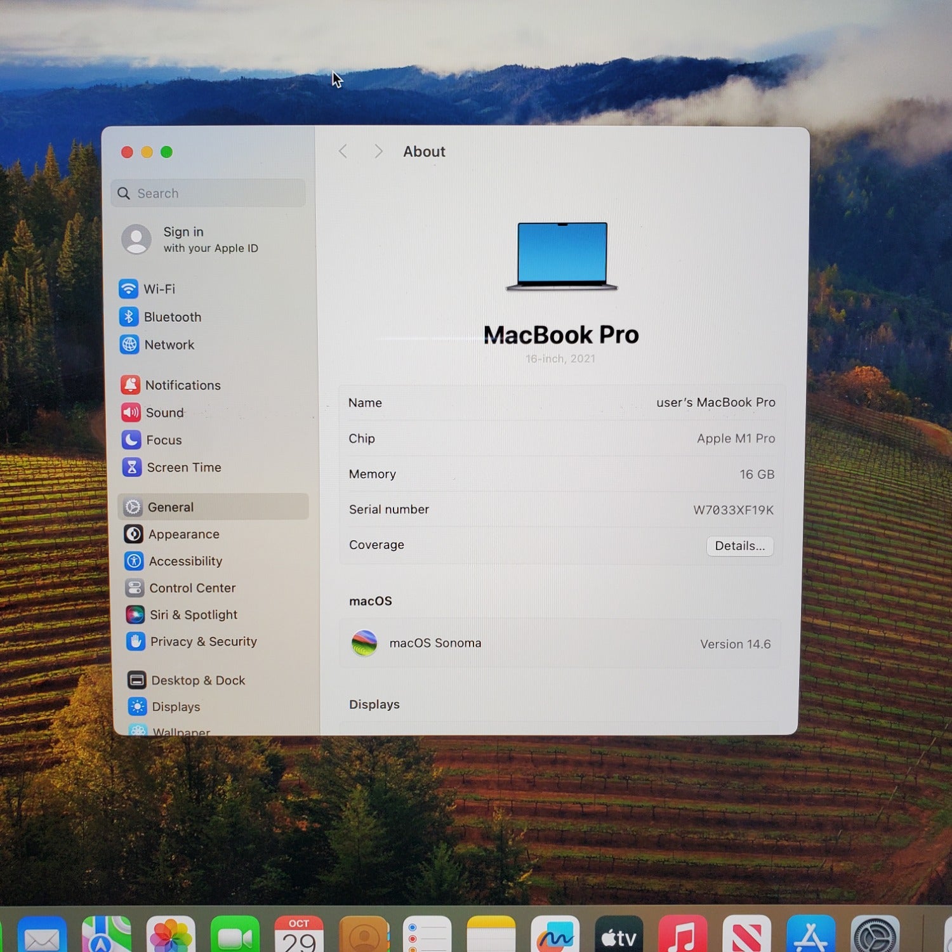
Task: Open Wi-Fi settings in sidebar
Action: 159,289
